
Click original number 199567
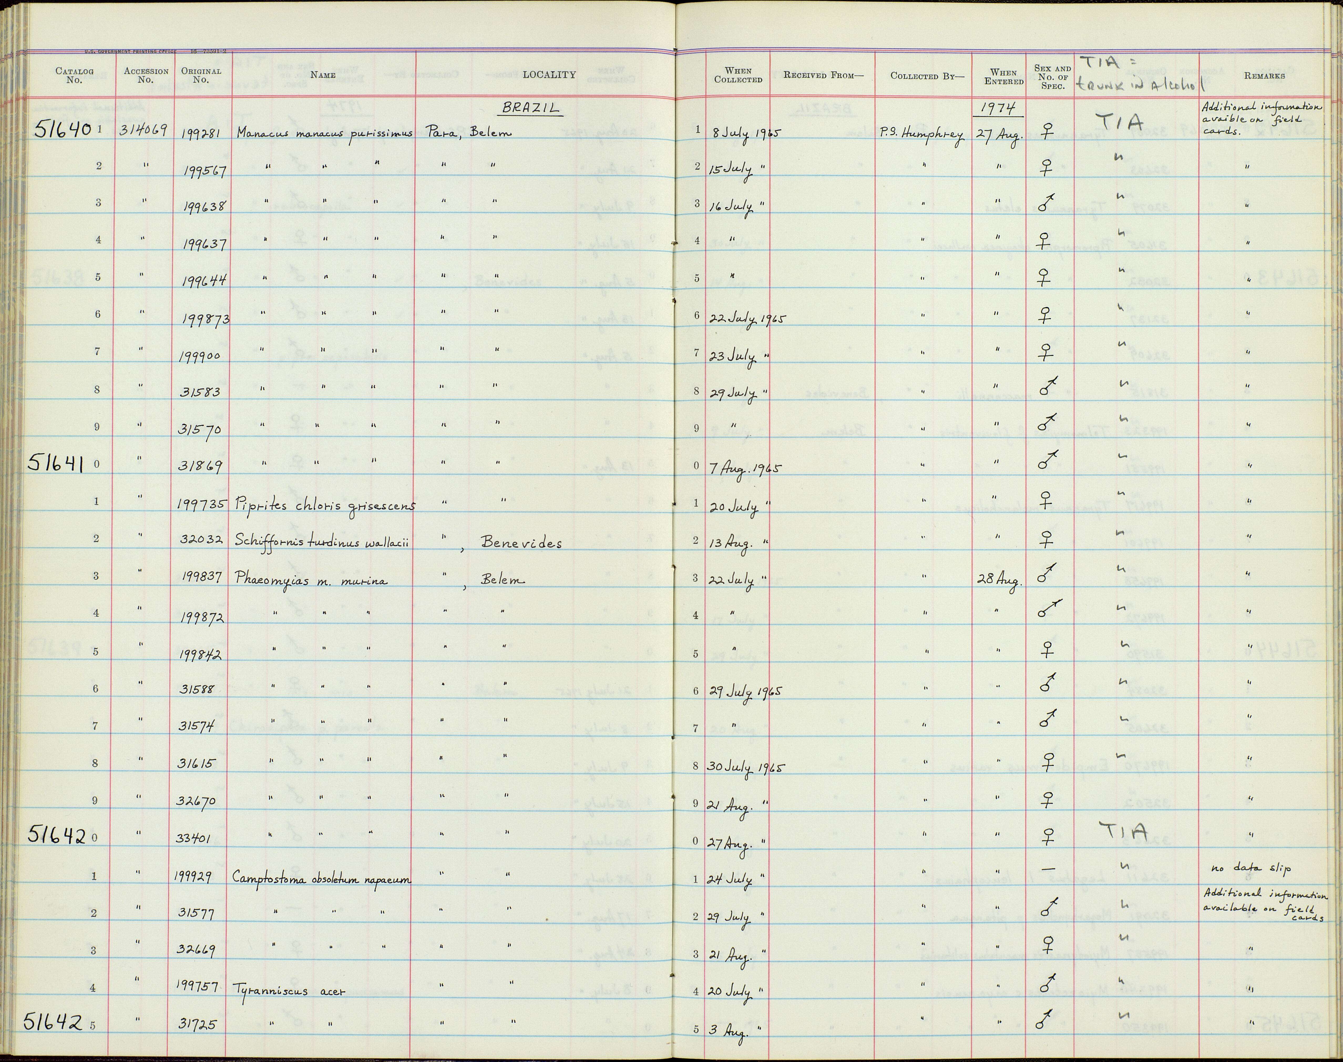point(205,171)
